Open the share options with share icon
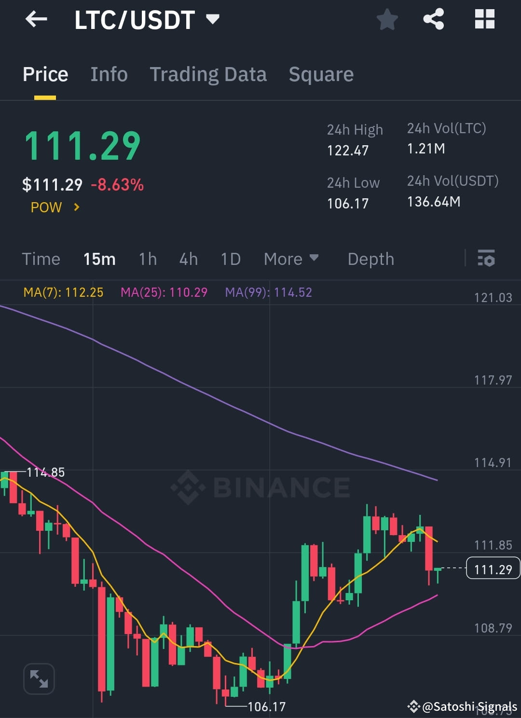 click(433, 19)
